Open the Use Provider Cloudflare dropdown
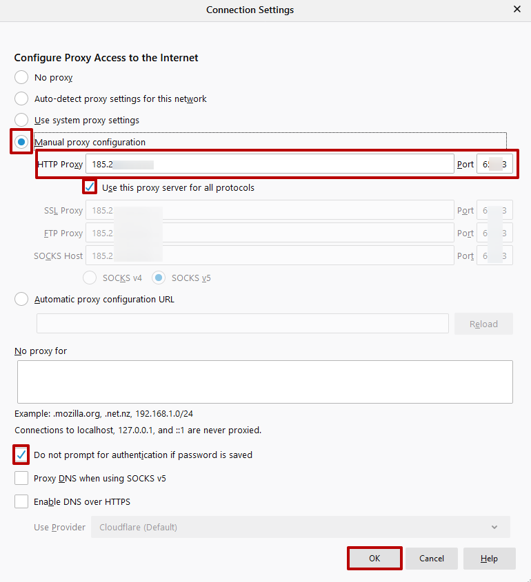531x582 pixels. (x=300, y=527)
